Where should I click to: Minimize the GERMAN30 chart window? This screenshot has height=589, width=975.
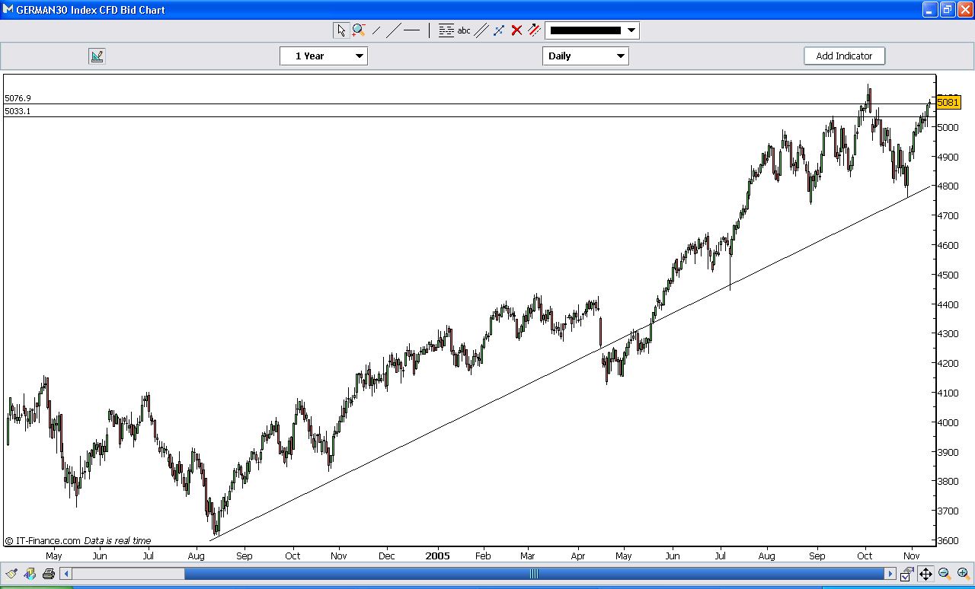pos(930,9)
